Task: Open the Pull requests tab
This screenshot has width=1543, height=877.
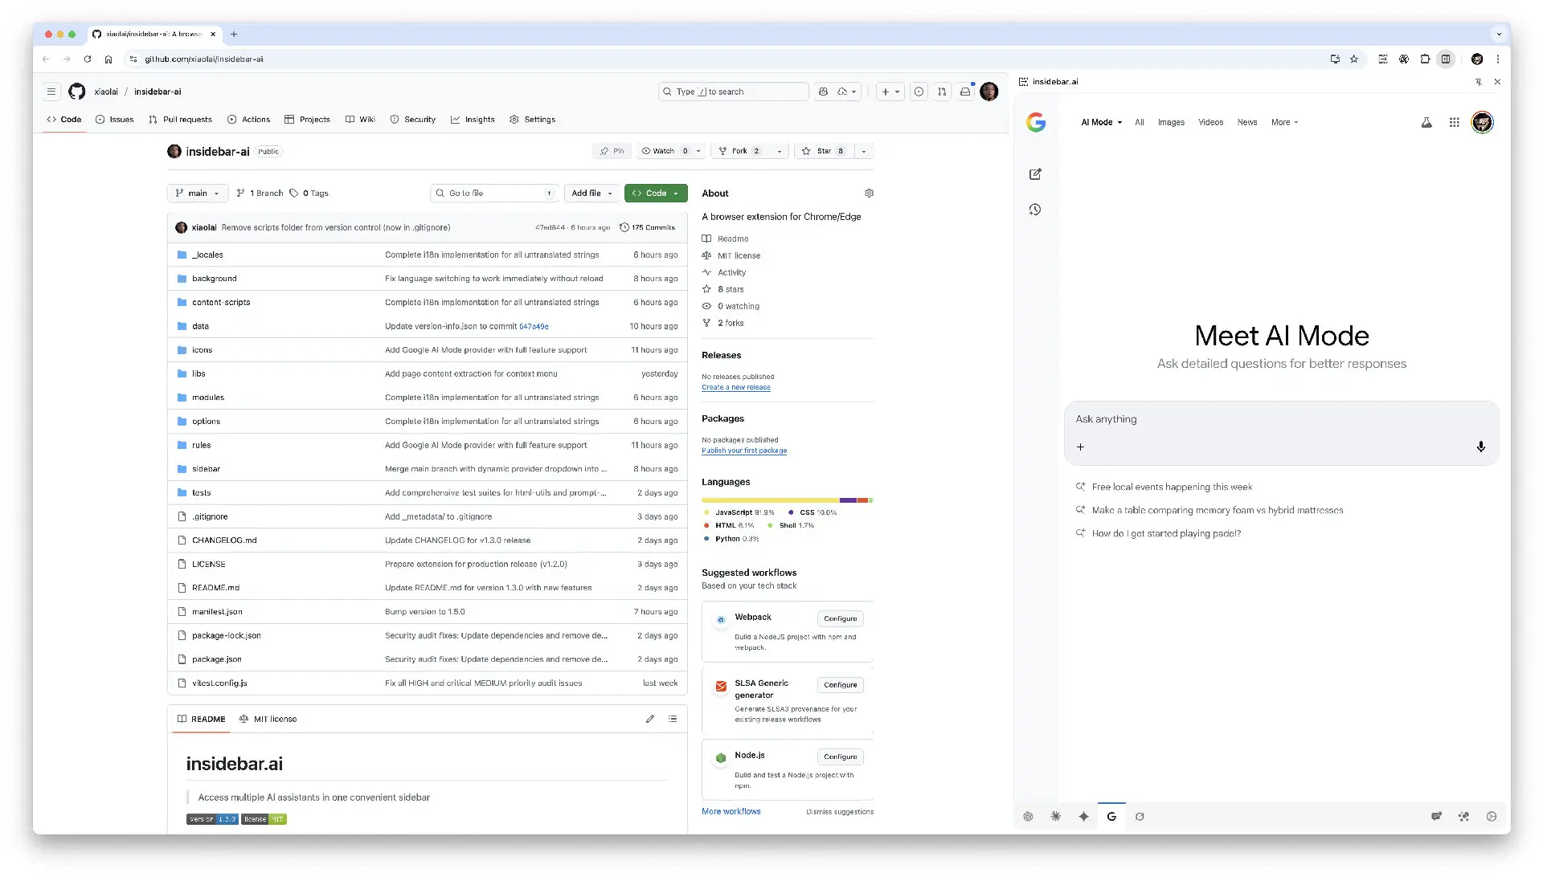Action: pos(180,120)
